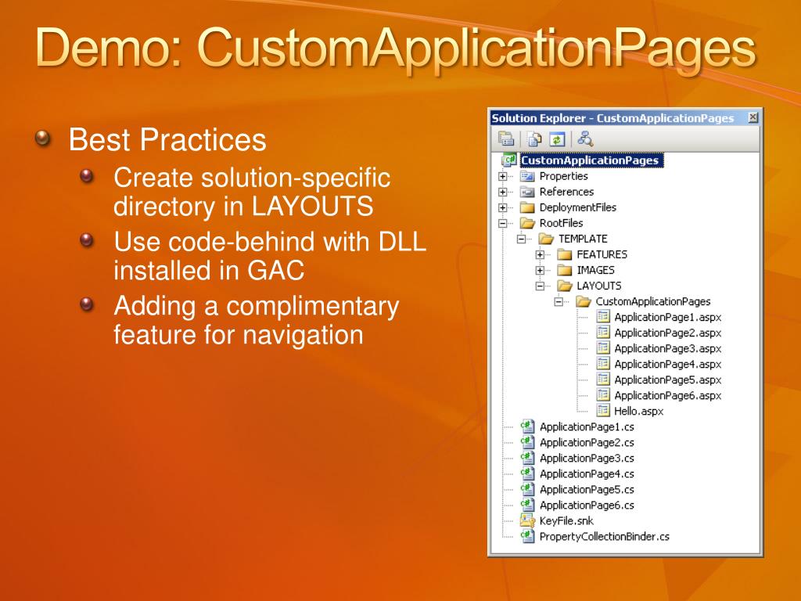Select the IMAGES folder label
The image size is (801, 601).
tap(595, 270)
